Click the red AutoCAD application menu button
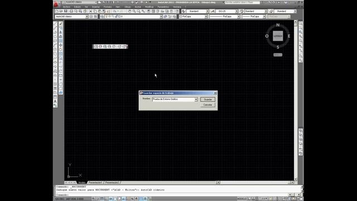Image resolution: width=357 pixels, height=201 pixels. click(56, 4)
